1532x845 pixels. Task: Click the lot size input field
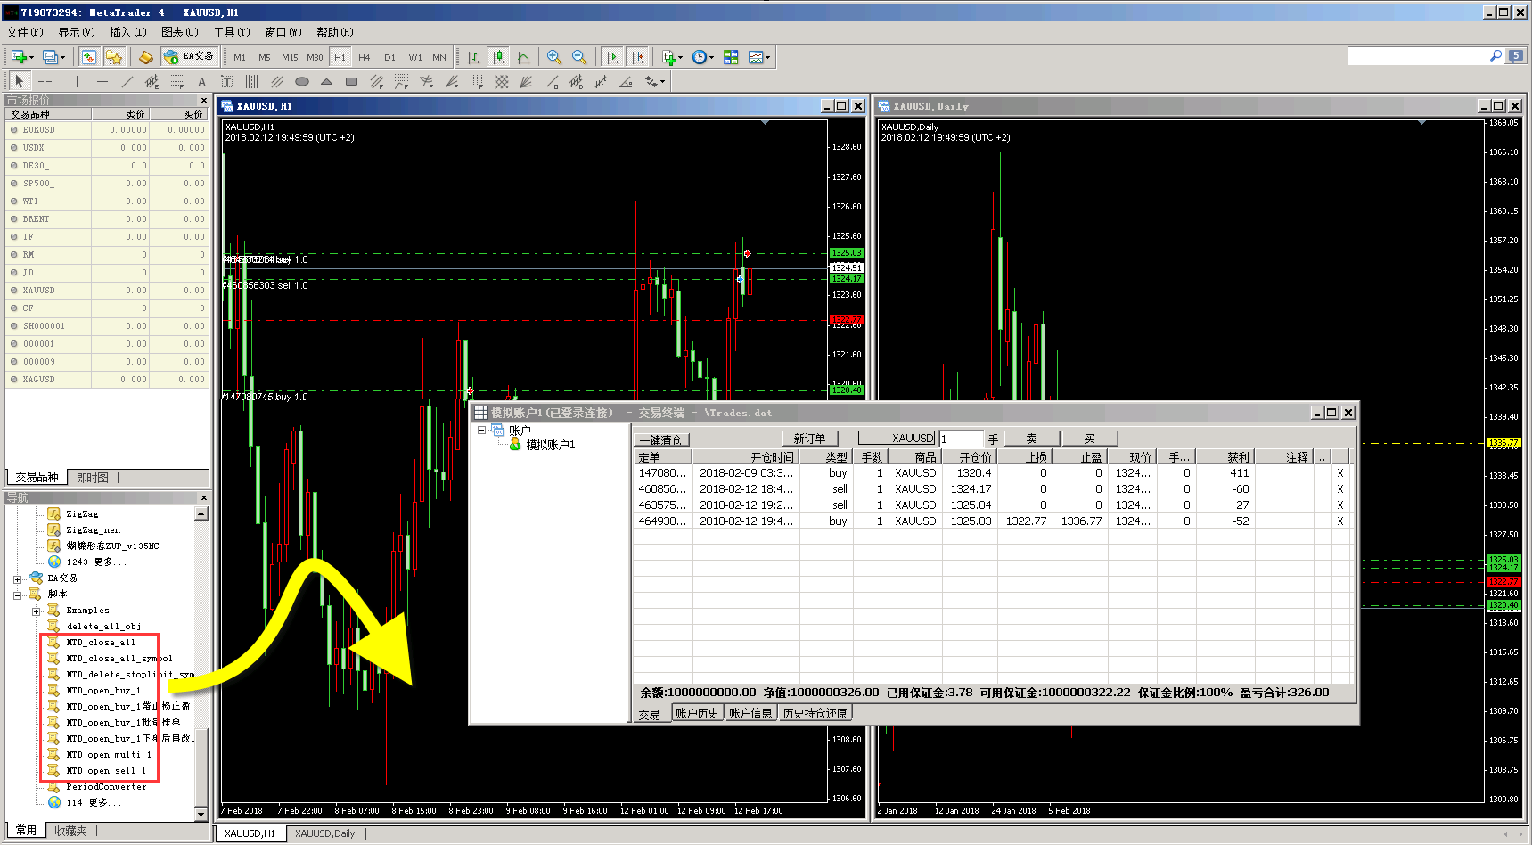click(x=961, y=439)
